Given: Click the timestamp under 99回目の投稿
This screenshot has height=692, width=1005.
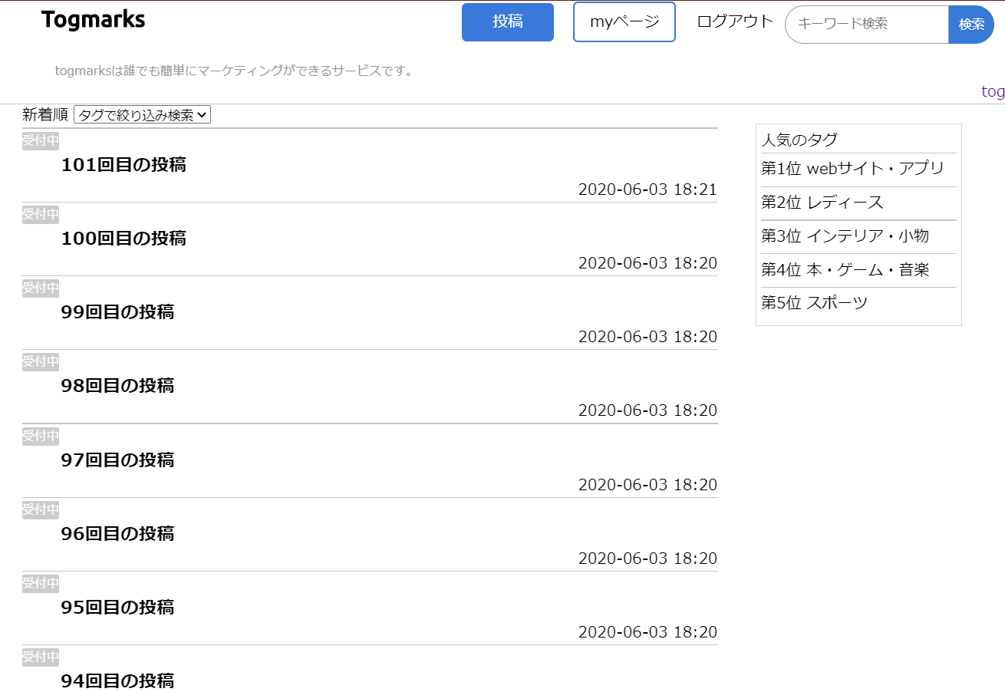Looking at the screenshot, I should pos(647,337).
